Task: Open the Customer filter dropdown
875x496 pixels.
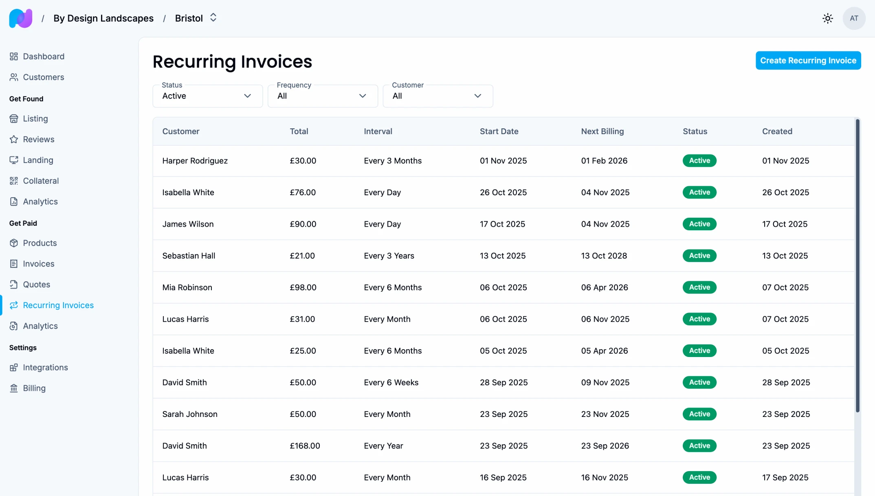Action: 477,96
